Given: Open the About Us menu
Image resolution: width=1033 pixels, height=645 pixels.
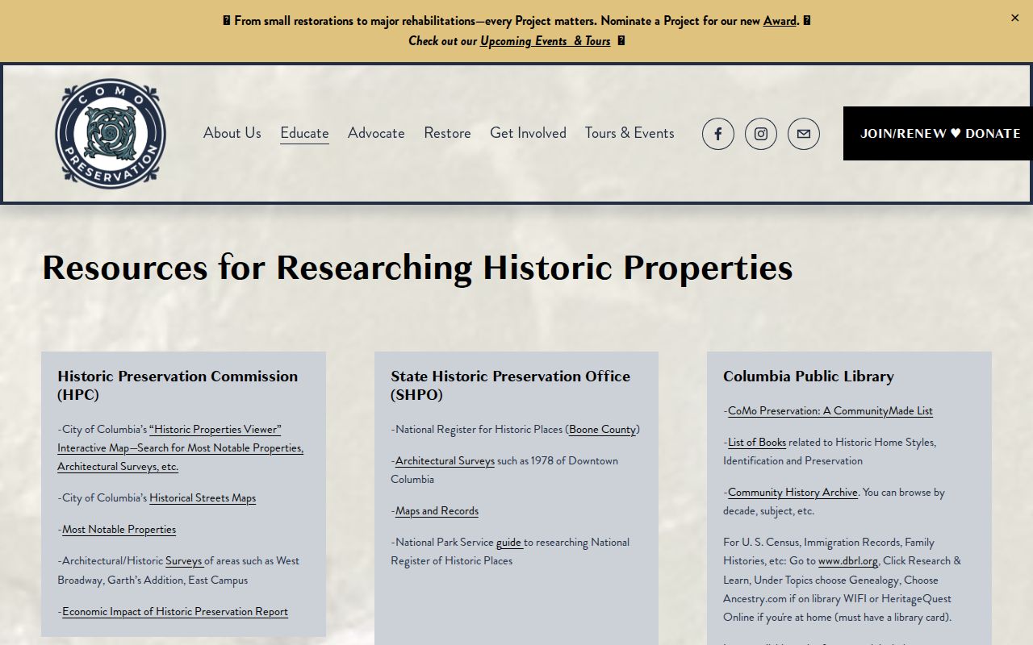Looking at the screenshot, I should pos(232,133).
